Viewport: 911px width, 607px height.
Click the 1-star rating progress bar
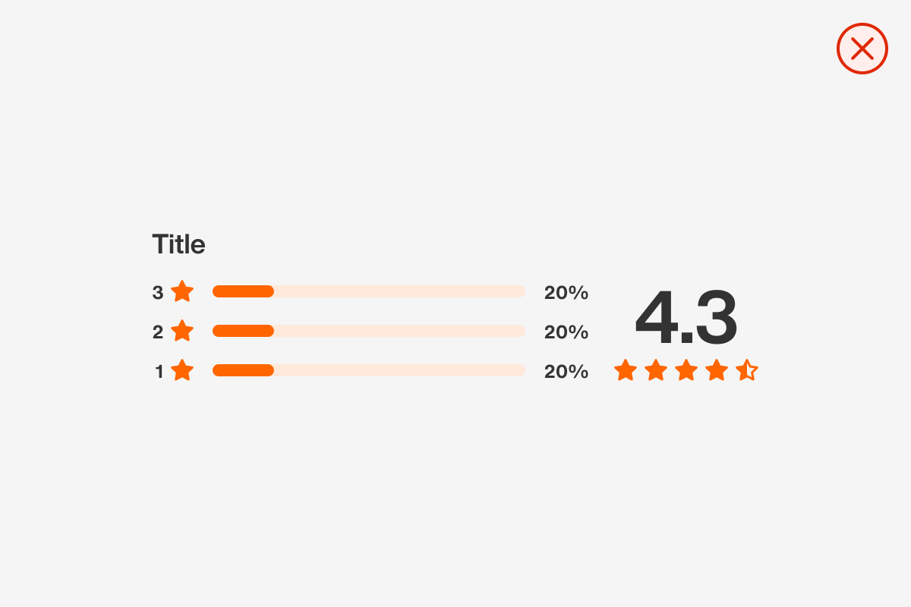[x=368, y=370]
